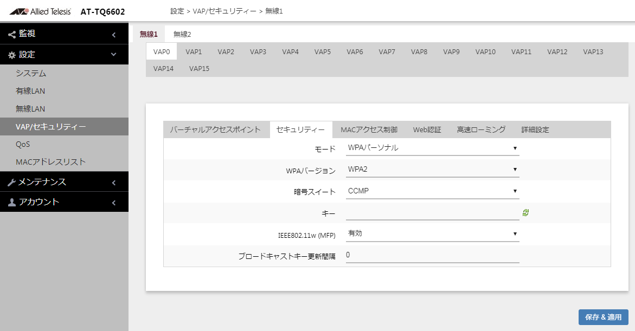Click the AT-TQ6602 model name
The height and width of the screenshot is (331, 635).
point(103,12)
